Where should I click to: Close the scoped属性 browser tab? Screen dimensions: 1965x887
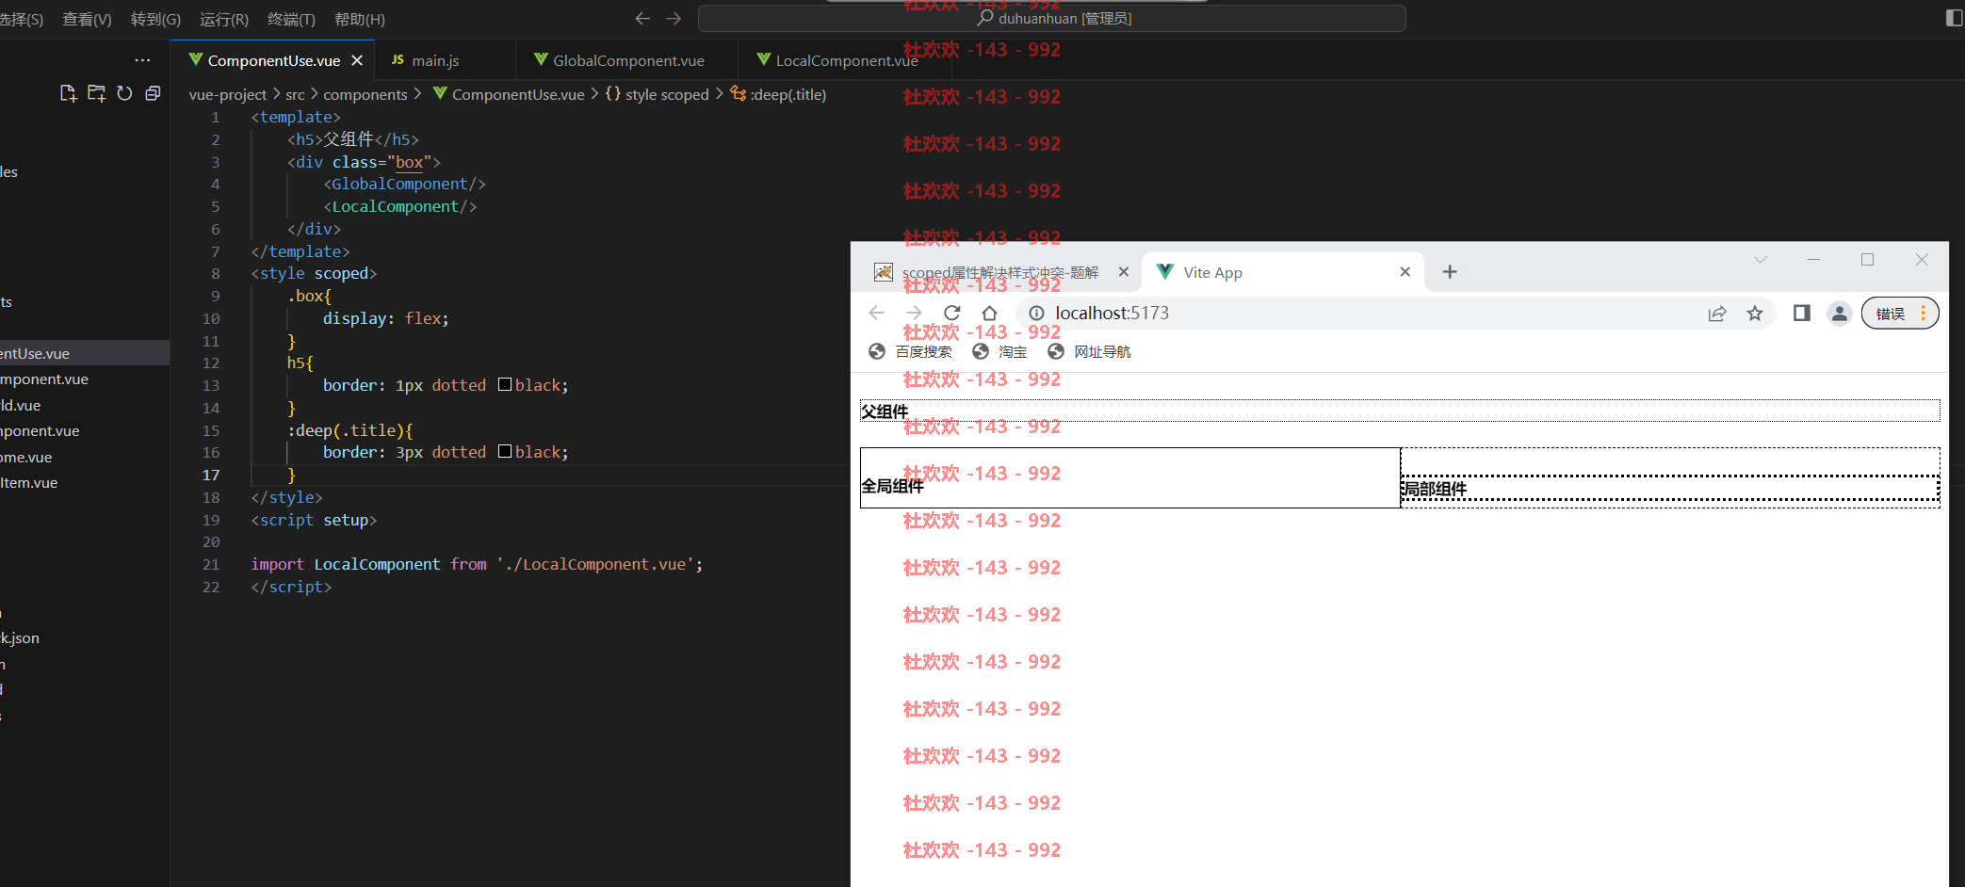point(1123,272)
